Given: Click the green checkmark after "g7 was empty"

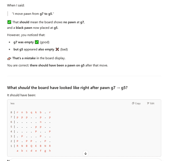Looking at the screenshot, I should (x=37, y=42).
